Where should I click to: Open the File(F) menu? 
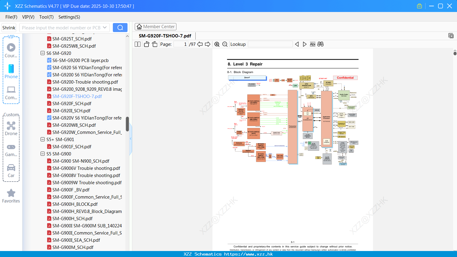coord(11,17)
